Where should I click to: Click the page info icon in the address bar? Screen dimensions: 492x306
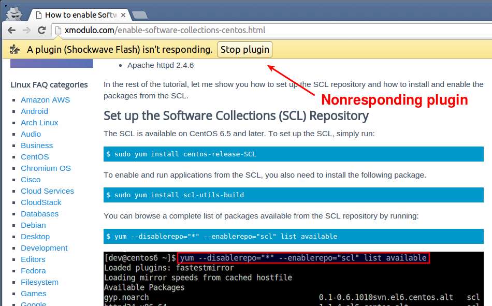[x=58, y=30]
